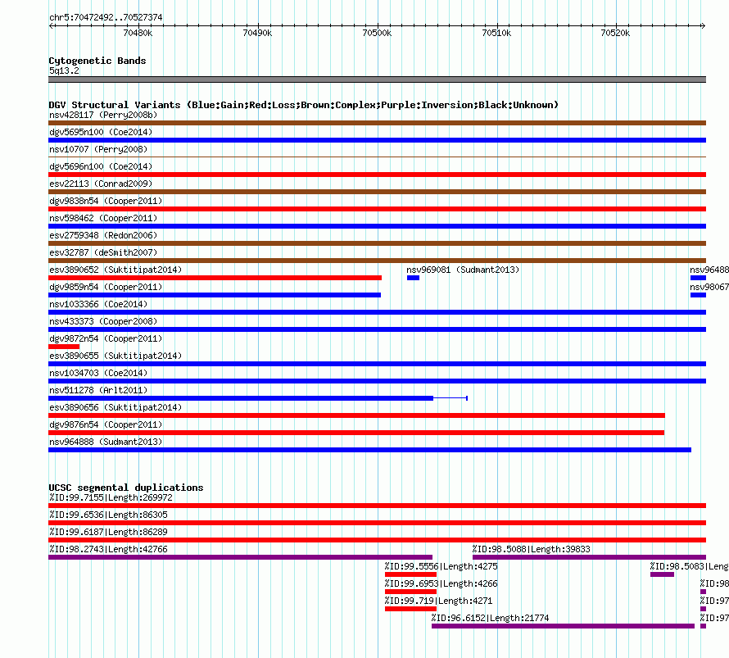Select variant nsv969081 (Sudmant2013) label
The height and width of the screenshot is (658, 729).
[x=463, y=270]
